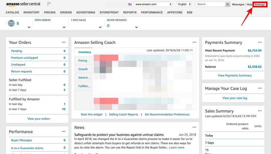The image size is (271, 154).
Task: Open Amazon Selling Coach options menu
Action: click(195, 42)
